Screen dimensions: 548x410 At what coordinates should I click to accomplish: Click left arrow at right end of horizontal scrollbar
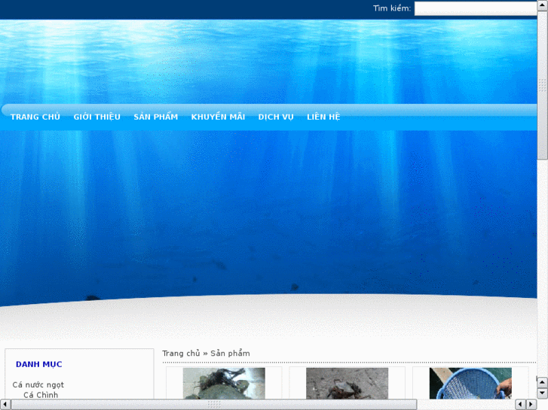click(x=520, y=405)
